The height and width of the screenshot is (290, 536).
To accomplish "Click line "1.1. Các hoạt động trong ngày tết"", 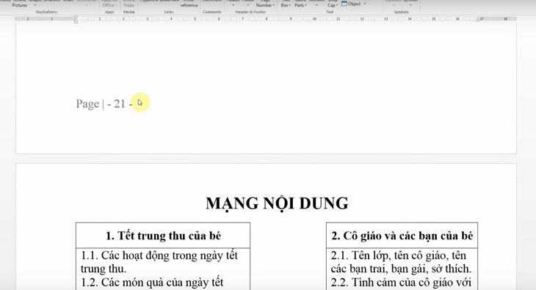I will [159, 255].
